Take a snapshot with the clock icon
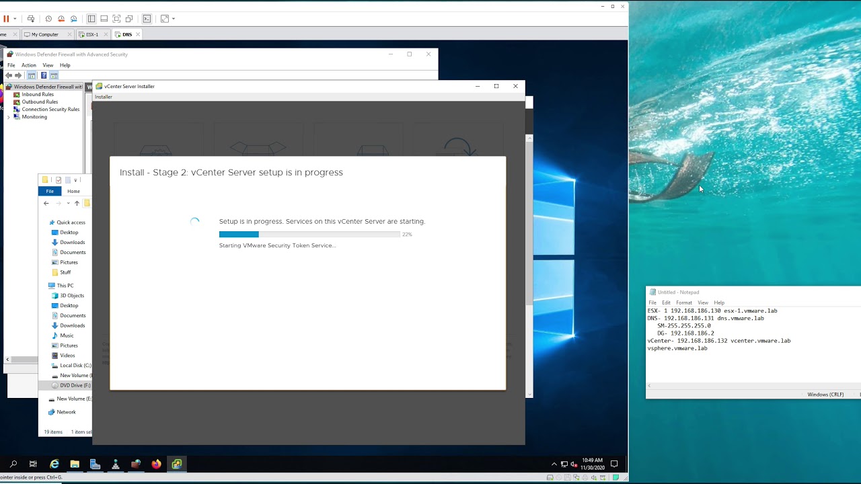861x484 pixels. coord(48,19)
